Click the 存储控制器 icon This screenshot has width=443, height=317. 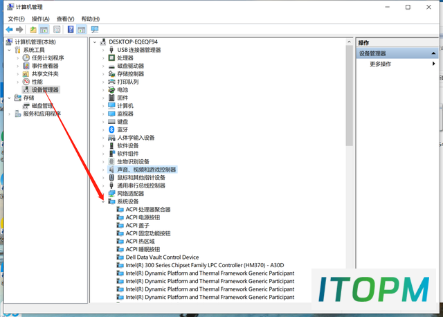tap(111, 74)
